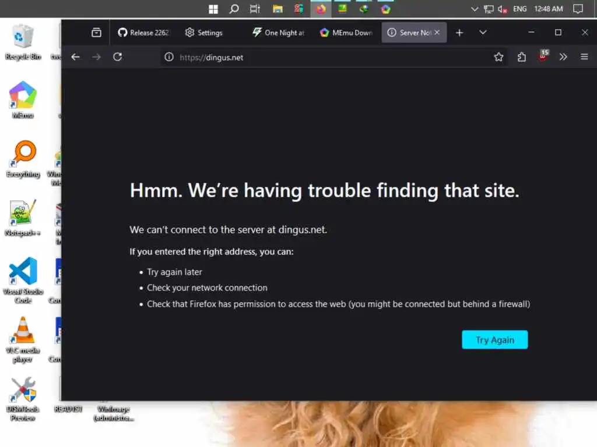This screenshot has width=597, height=447.
Task: Click the MEmu icon in the taskbar
Action: [x=386, y=9]
